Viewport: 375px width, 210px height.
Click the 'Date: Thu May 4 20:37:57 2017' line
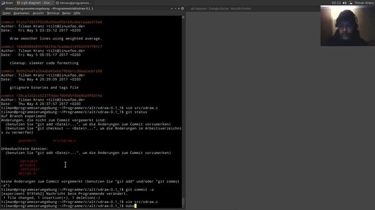pos(41,104)
